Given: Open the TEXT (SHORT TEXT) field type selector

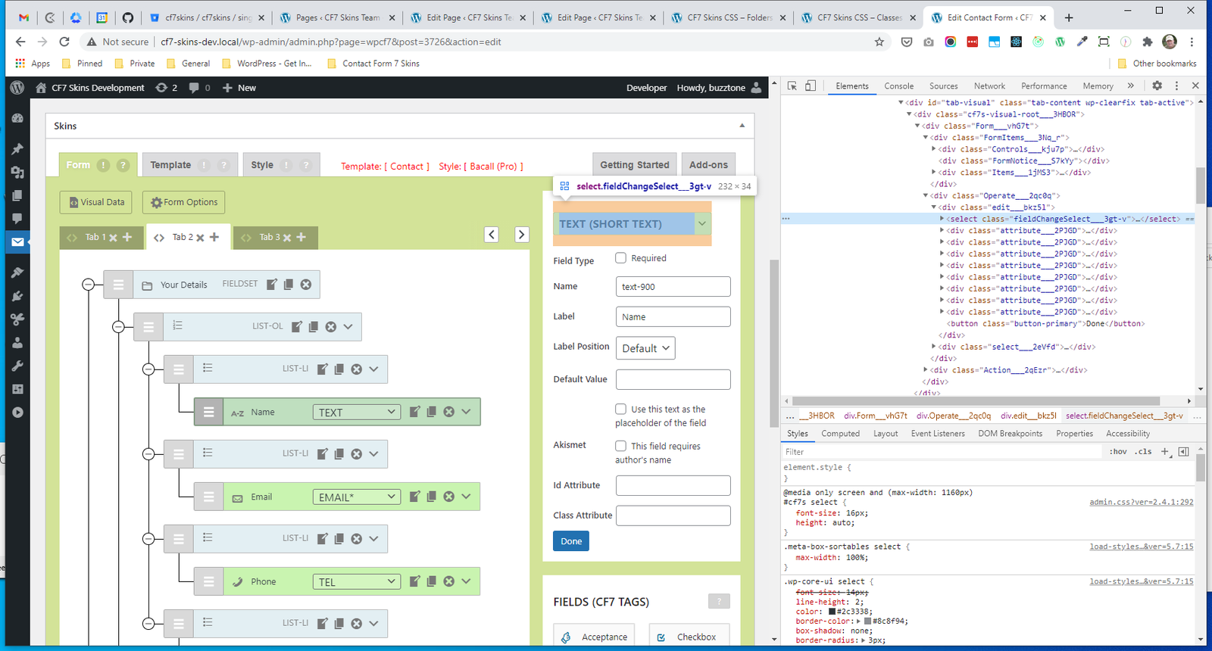Looking at the screenshot, I should 633,224.
